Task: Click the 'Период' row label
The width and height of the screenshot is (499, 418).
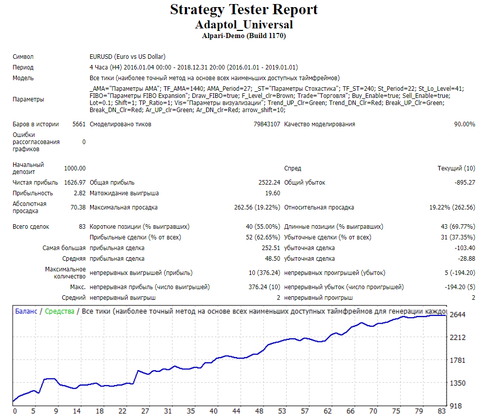Action: pos(23,67)
